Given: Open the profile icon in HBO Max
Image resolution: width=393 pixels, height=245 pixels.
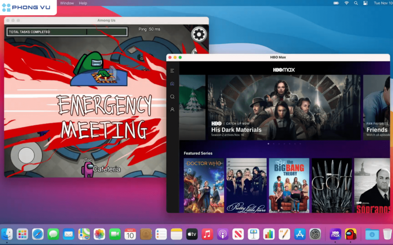Looking at the screenshot, I should pyautogui.click(x=172, y=109).
